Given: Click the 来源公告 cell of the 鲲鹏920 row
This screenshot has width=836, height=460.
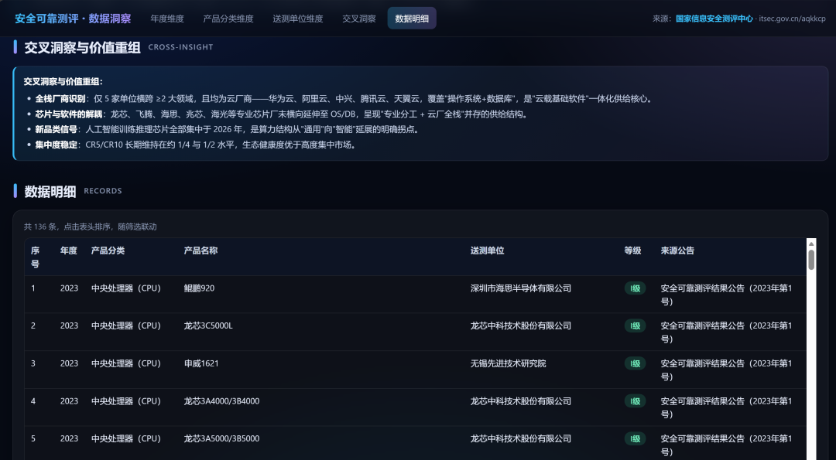Looking at the screenshot, I should point(727,295).
